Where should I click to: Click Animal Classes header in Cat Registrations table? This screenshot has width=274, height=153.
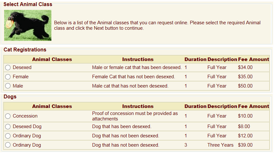point(52,59)
